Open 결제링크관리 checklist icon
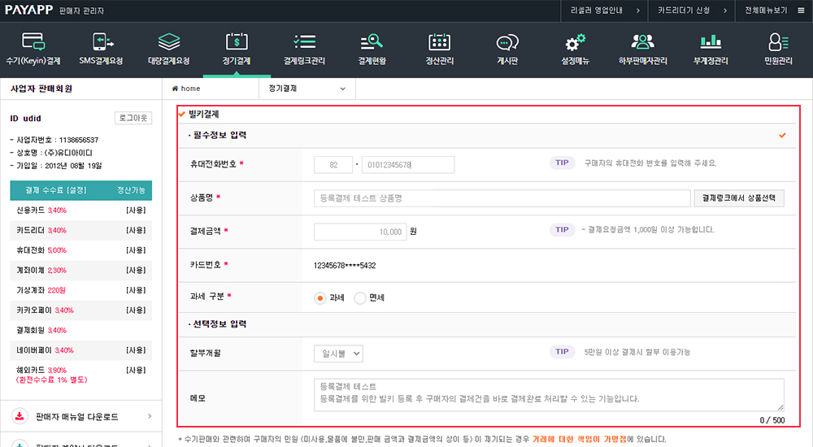 [x=304, y=41]
